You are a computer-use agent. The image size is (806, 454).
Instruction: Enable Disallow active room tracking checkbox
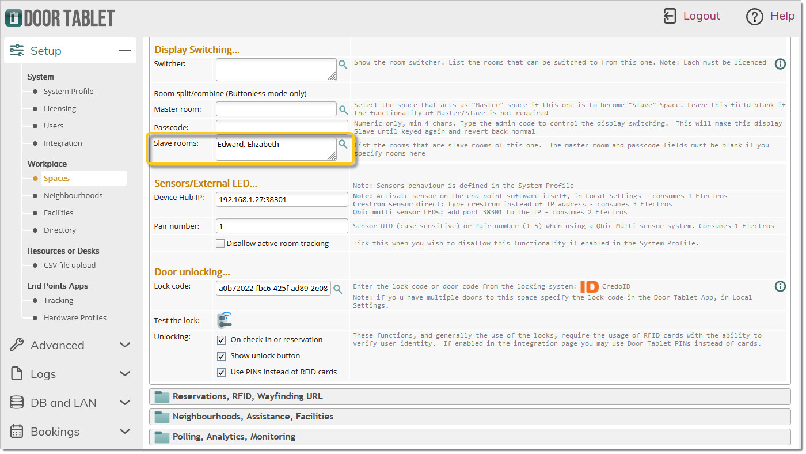[220, 244]
